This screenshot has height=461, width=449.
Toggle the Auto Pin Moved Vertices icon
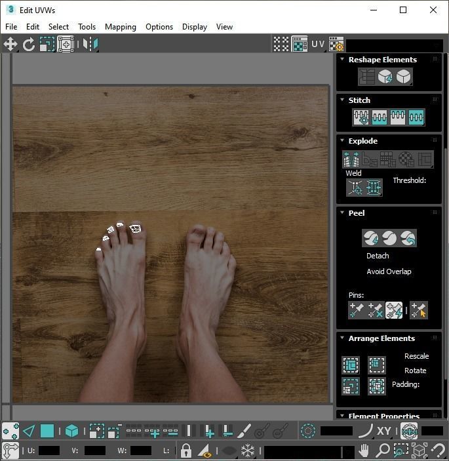394,310
